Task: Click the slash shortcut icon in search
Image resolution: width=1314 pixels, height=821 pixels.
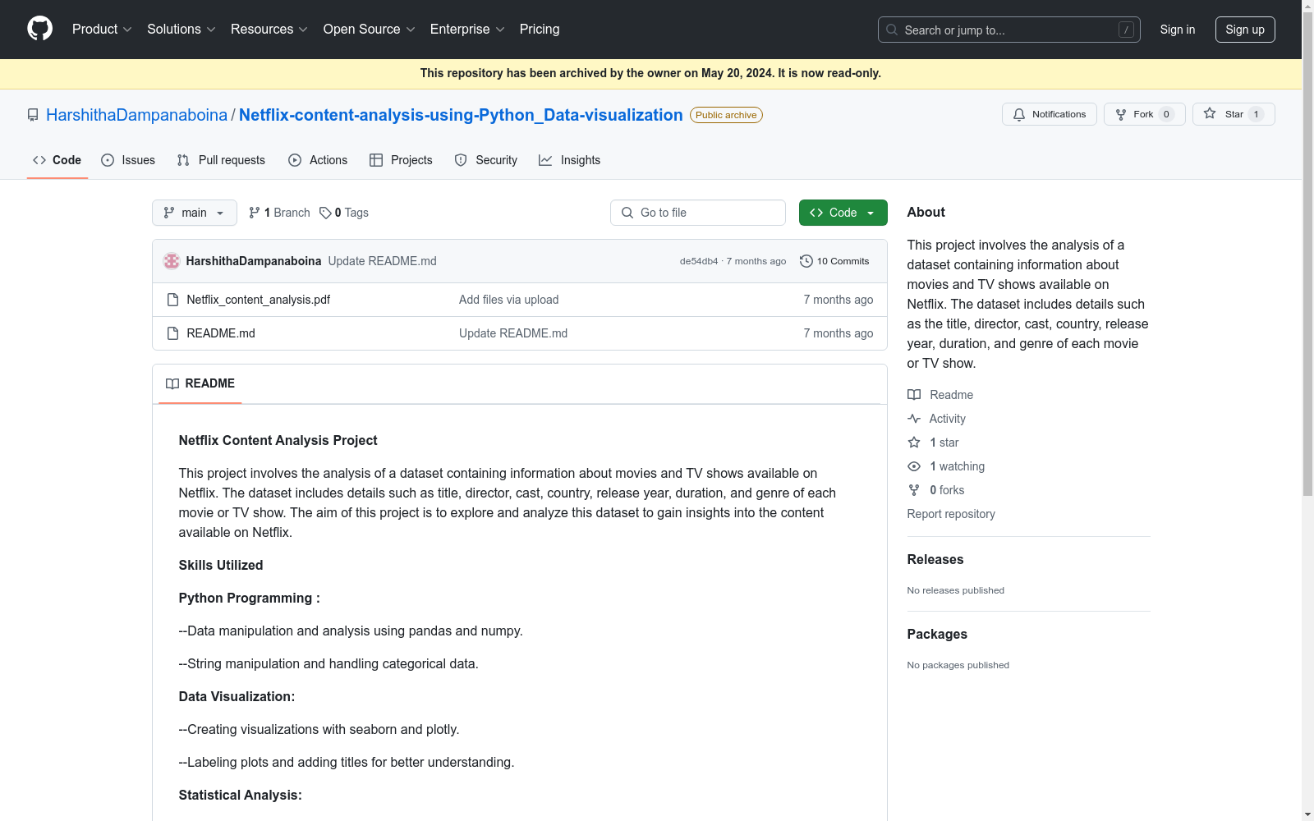Action: [1126, 30]
